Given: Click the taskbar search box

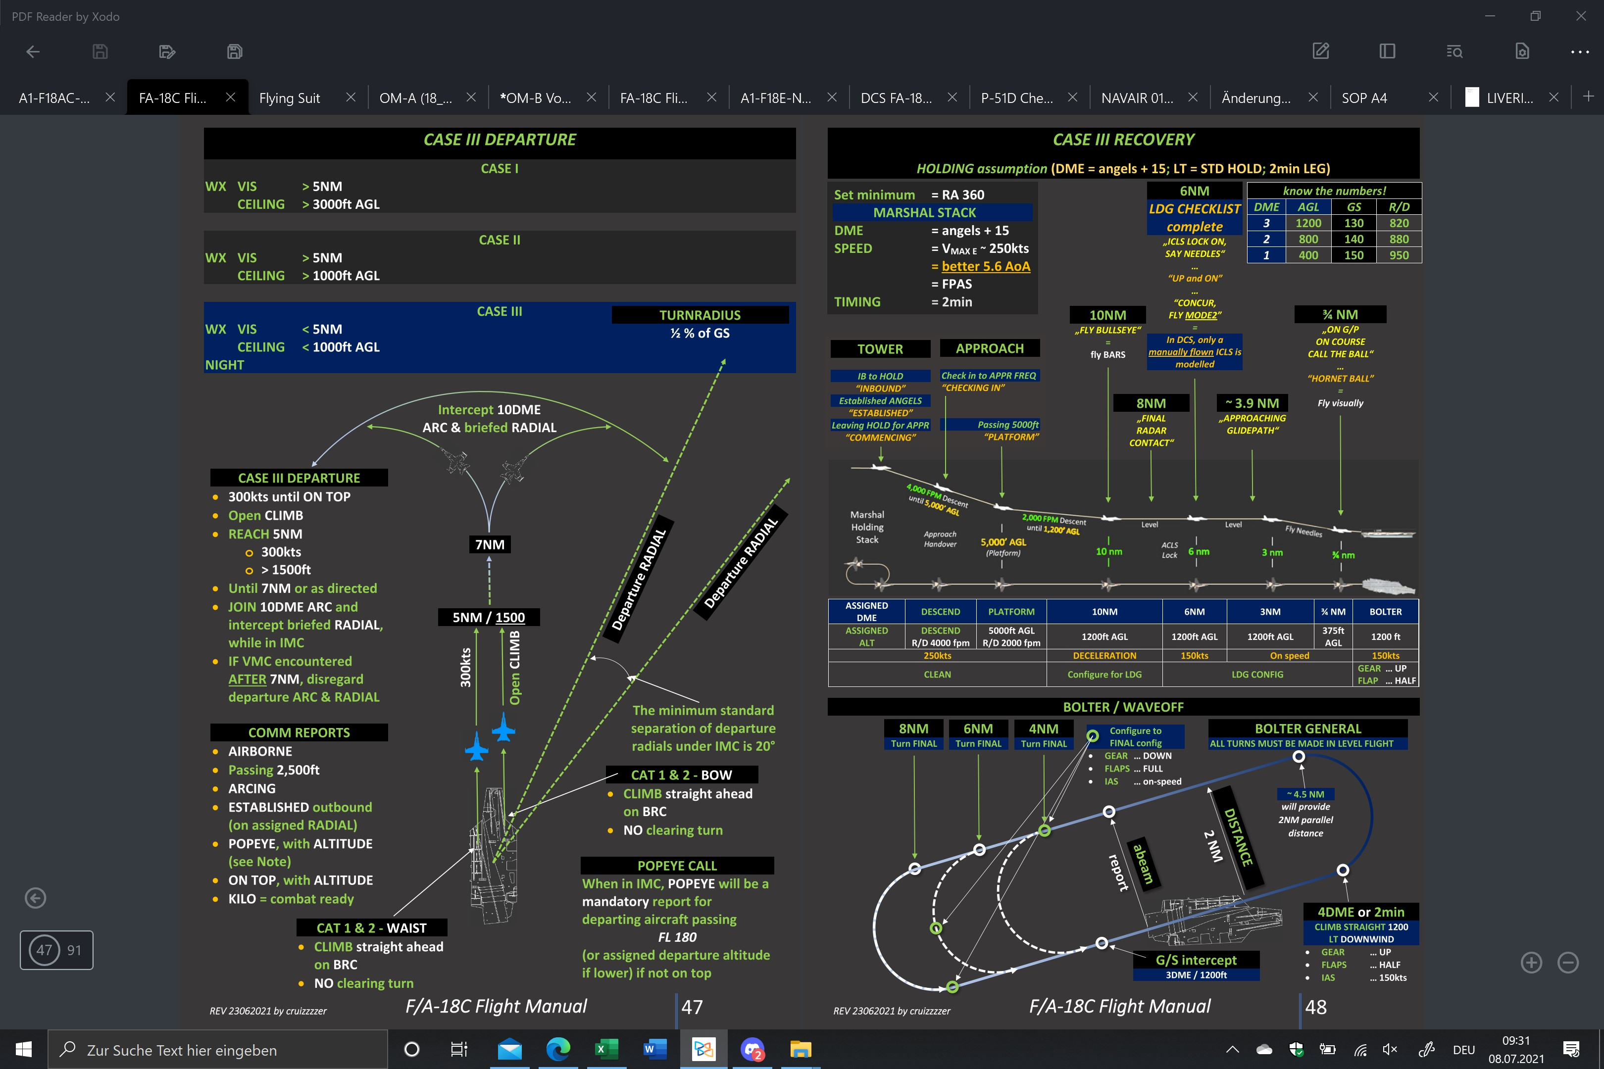Looking at the screenshot, I should [218, 1050].
